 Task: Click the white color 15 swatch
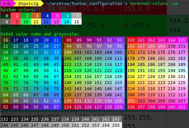tap(77, 22)
